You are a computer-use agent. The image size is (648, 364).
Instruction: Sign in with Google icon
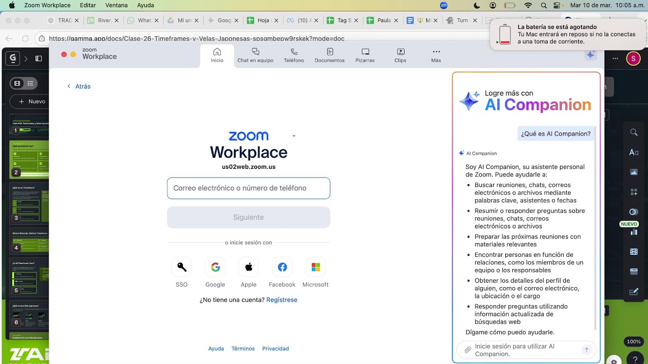click(x=215, y=267)
